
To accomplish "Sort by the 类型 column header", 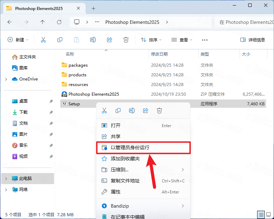I will [x=204, y=54].
